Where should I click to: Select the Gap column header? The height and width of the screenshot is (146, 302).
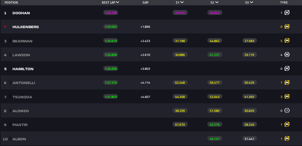(x=145, y=2)
